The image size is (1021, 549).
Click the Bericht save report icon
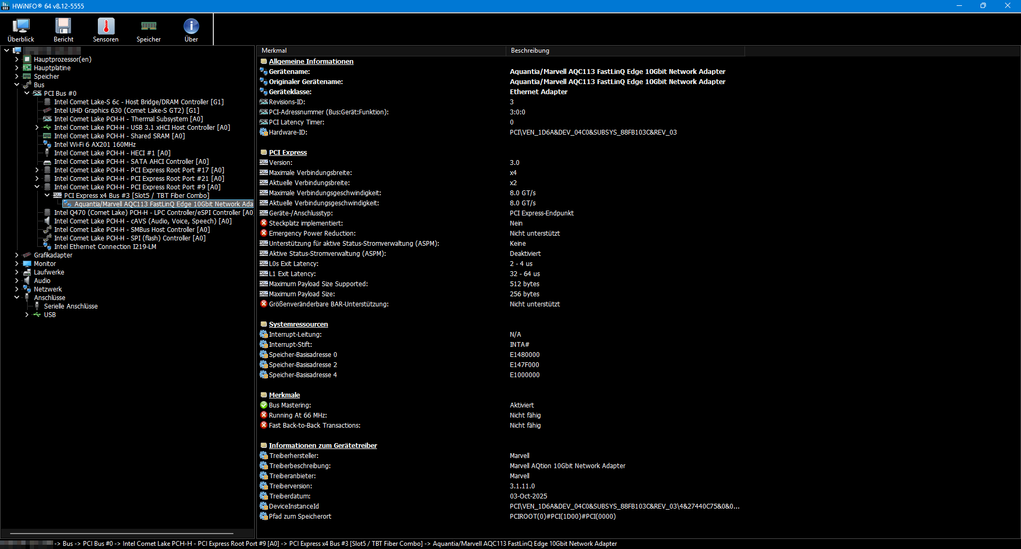pos(63,30)
